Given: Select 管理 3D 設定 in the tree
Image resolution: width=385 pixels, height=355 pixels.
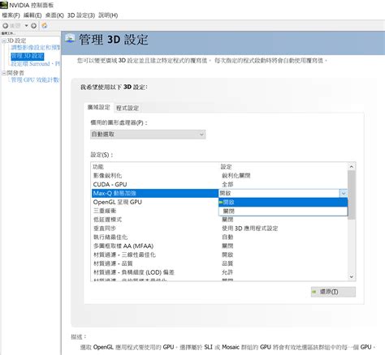Looking at the screenshot, I should tap(28, 56).
